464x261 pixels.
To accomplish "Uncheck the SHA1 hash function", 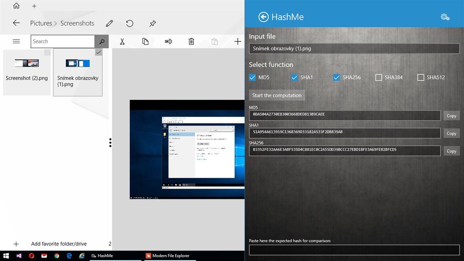I will point(294,77).
